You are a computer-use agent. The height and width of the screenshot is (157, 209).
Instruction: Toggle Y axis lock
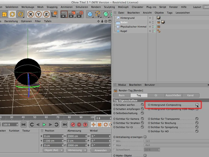38,14
